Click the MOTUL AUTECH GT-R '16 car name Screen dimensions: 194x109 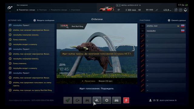tap(131, 5)
